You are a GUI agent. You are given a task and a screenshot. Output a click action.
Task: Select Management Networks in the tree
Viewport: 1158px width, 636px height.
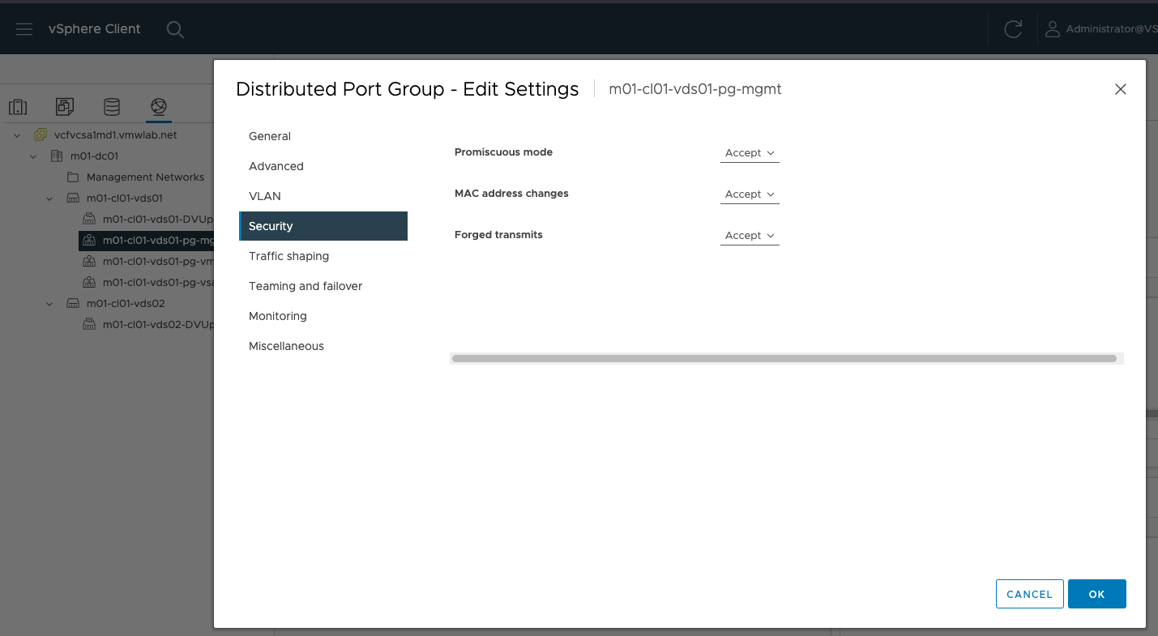(x=145, y=177)
